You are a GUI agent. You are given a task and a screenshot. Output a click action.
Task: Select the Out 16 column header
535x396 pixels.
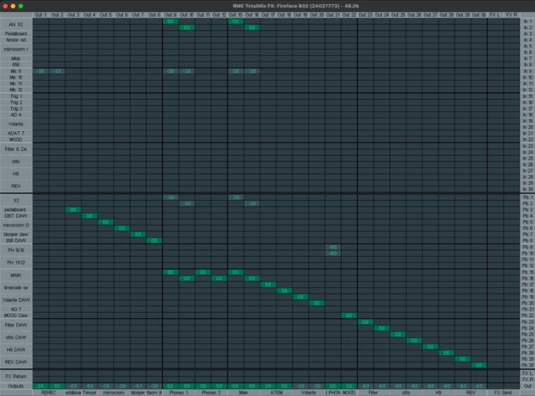tap(251, 15)
